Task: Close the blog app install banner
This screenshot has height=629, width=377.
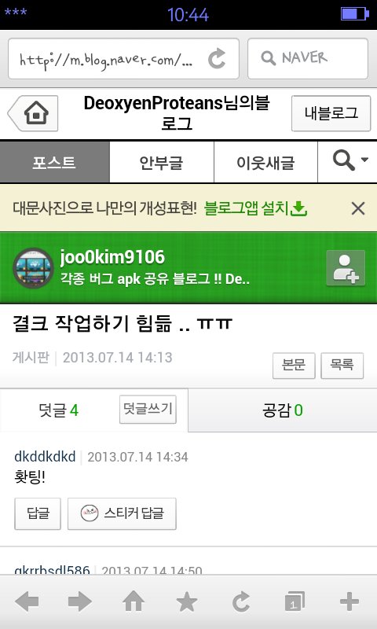Action: [358, 208]
